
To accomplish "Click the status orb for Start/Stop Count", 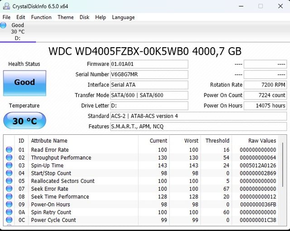I will tap(9, 173).
